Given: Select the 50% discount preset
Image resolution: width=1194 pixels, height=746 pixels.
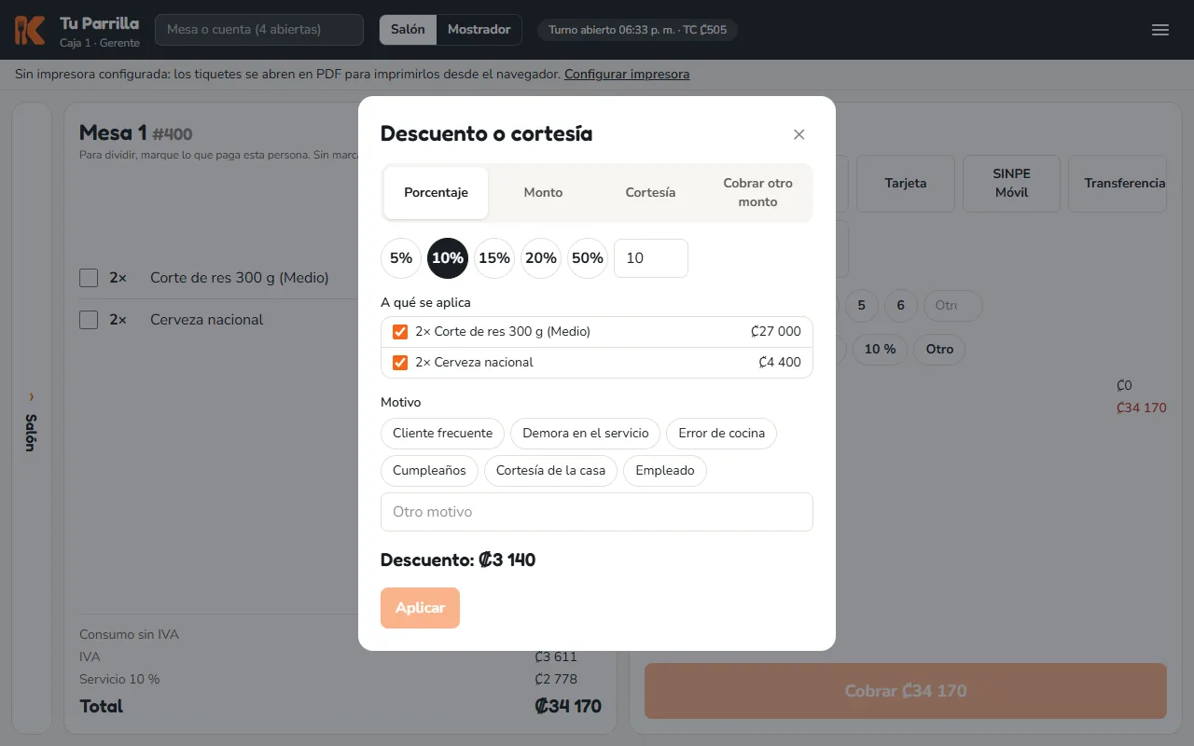Looking at the screenshot, I should (588, 258).
